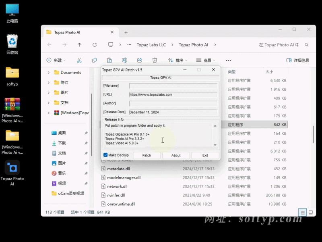Click the search magnifier icon

pos(307,45)
